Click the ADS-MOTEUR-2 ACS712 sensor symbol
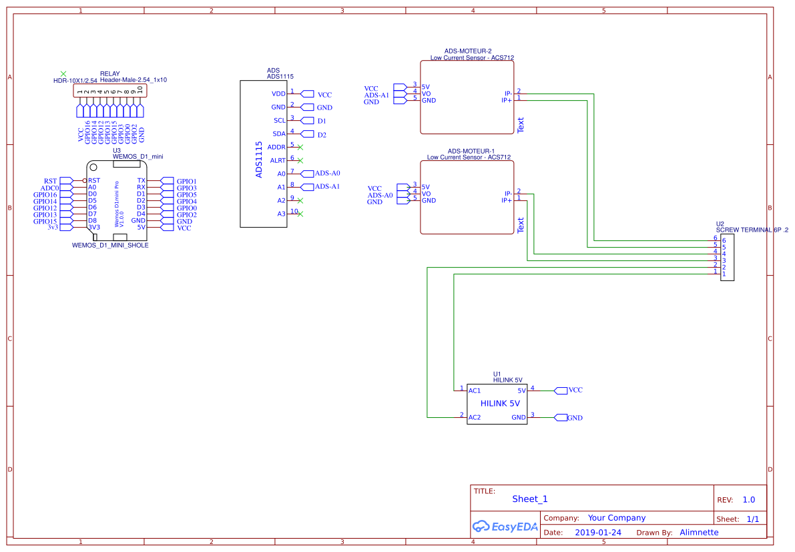795x552 pixels. click(x=467, y=97)
